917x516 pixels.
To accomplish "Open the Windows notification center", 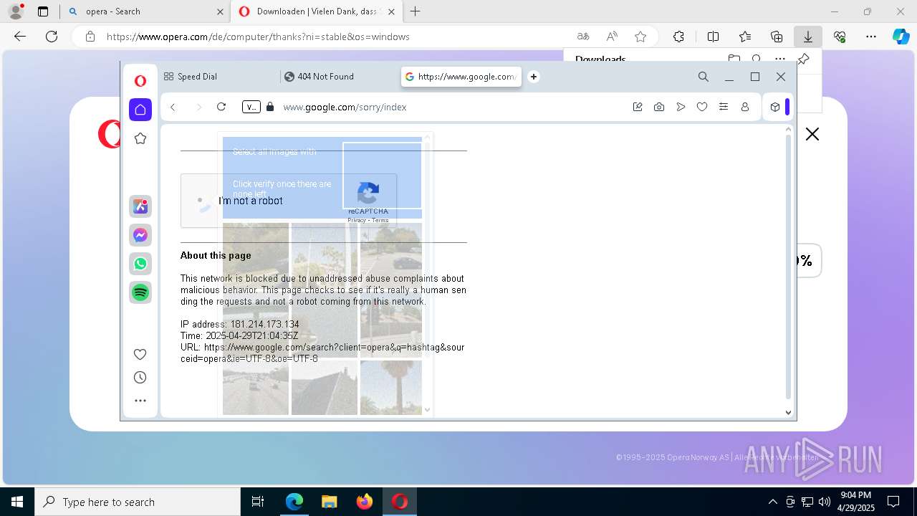I will coord(893,502).
